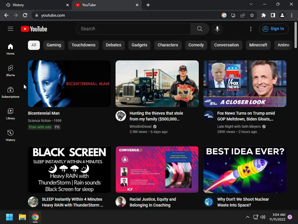
Task: Select the Anime filter chip
Action: point(283,45)
